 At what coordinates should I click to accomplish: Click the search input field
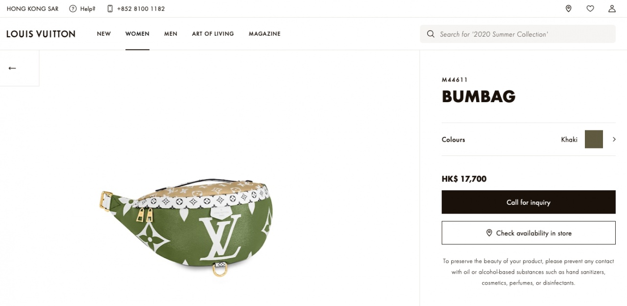point(518,34)
